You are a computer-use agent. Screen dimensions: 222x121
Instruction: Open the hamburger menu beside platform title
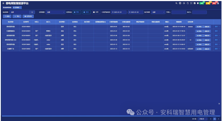pos(3,3)
